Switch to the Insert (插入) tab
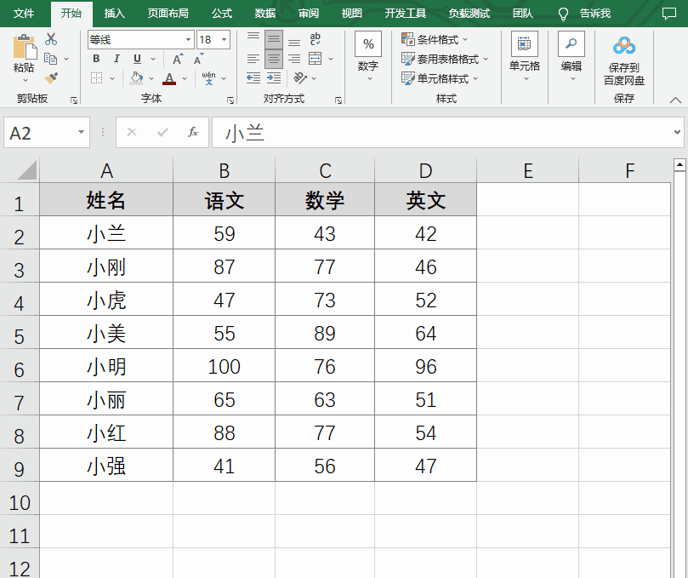Viewport: 688px width, 578px height. click(115, 14)
